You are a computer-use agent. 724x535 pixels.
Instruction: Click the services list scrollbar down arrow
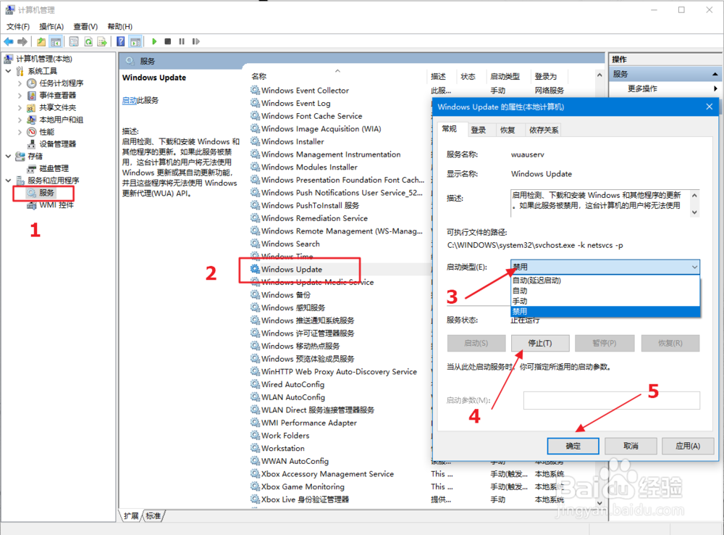(x=599, y=502)
